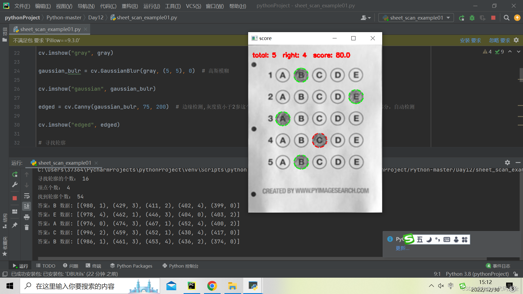The height and width of the screenshot is (294, 523).
Task: Open run panel settings gear icon
Action: click(507, 163)
